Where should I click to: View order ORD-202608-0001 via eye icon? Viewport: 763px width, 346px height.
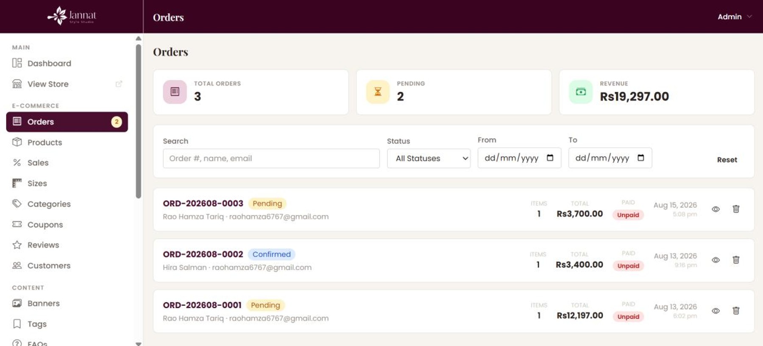[716, 310]
